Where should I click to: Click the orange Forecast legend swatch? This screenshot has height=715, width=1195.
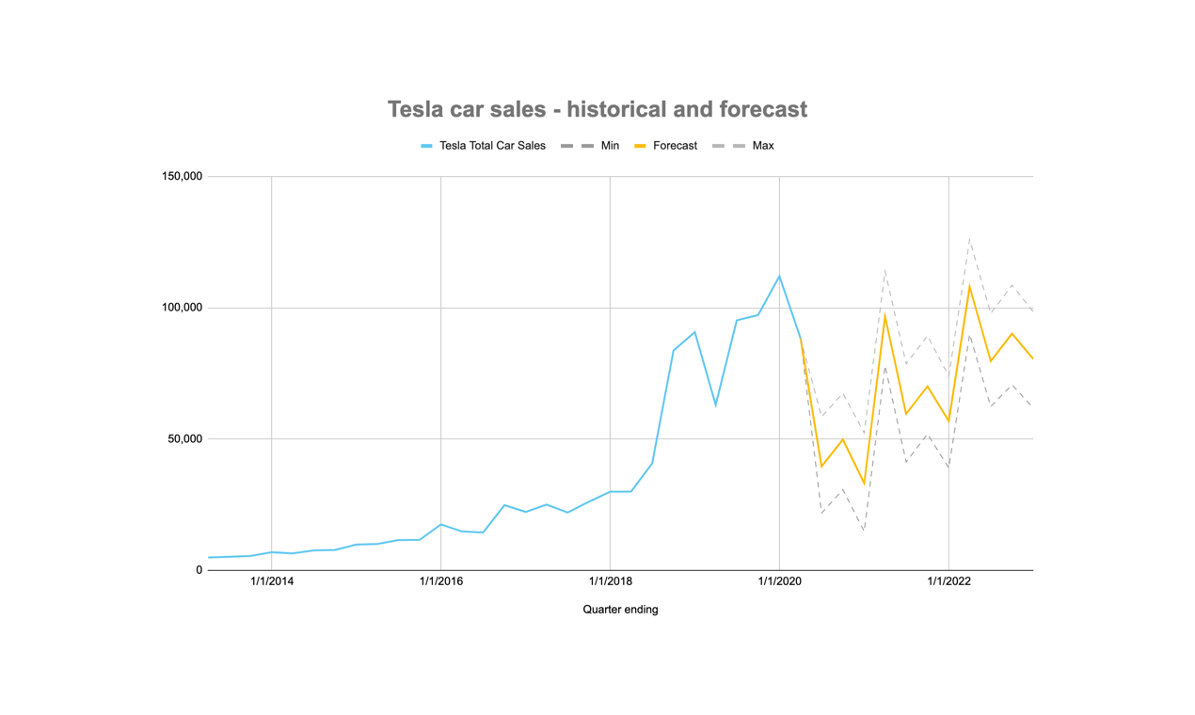(641, 146)
